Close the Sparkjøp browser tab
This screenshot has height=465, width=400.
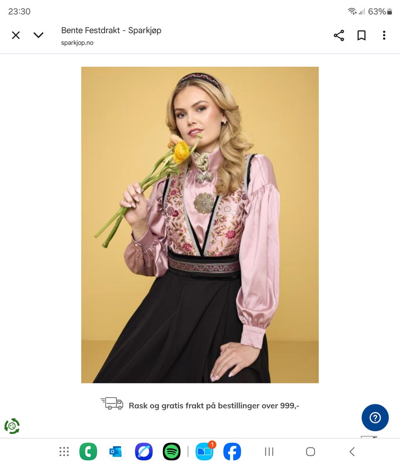click(16, 35)
